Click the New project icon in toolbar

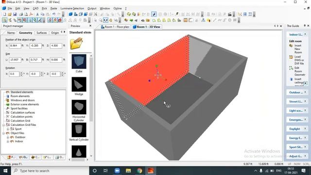[x=4, y=14]
